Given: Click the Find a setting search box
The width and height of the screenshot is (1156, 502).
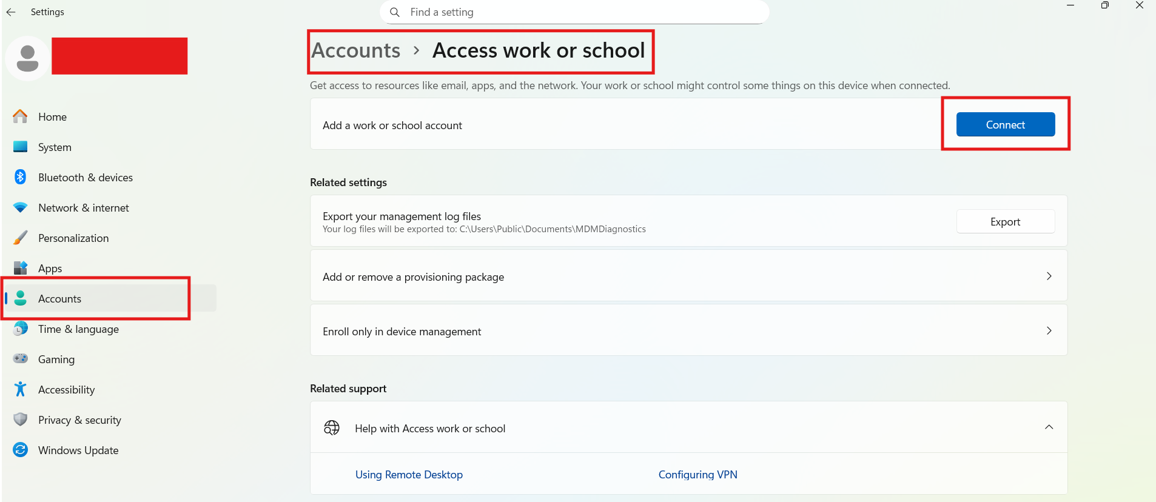Looking at the screenshot, I should coord(574,12).
